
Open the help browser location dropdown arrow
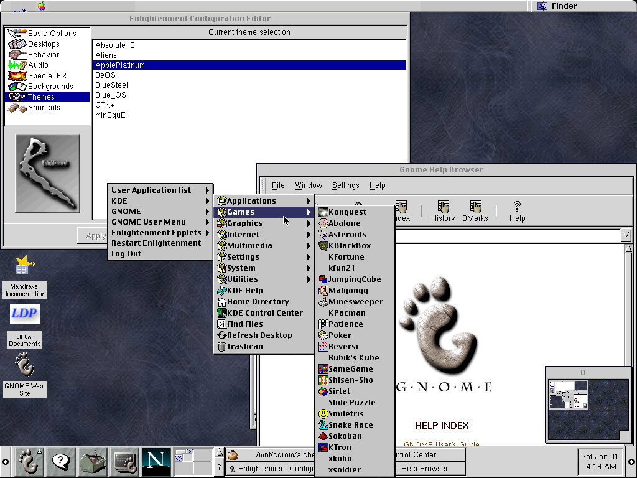pyautogui.click(x=626, y=235)
